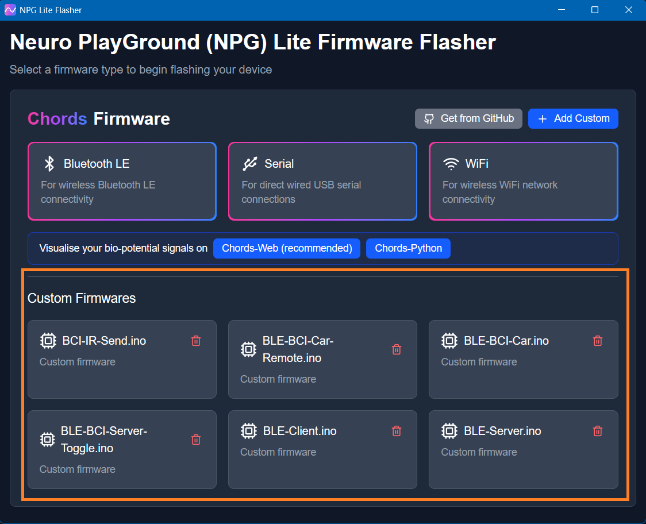Click the trash icon for BLE-Client.ino
The height and width of the screenshot is (524, 646).
pyautogui.click(x=396, y=431)
